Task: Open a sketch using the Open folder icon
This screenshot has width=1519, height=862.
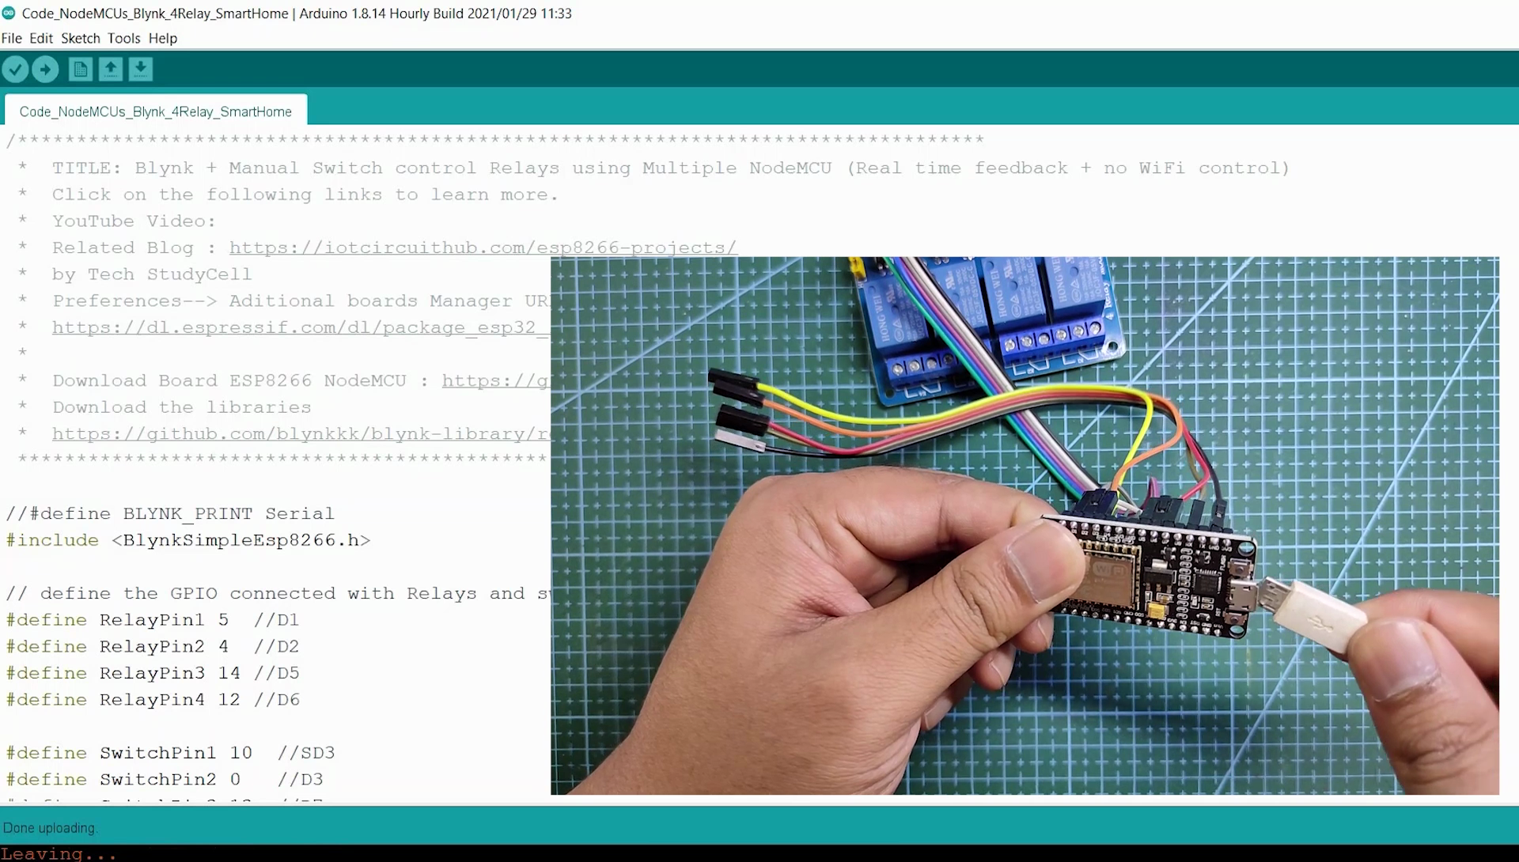Action: 110,70
